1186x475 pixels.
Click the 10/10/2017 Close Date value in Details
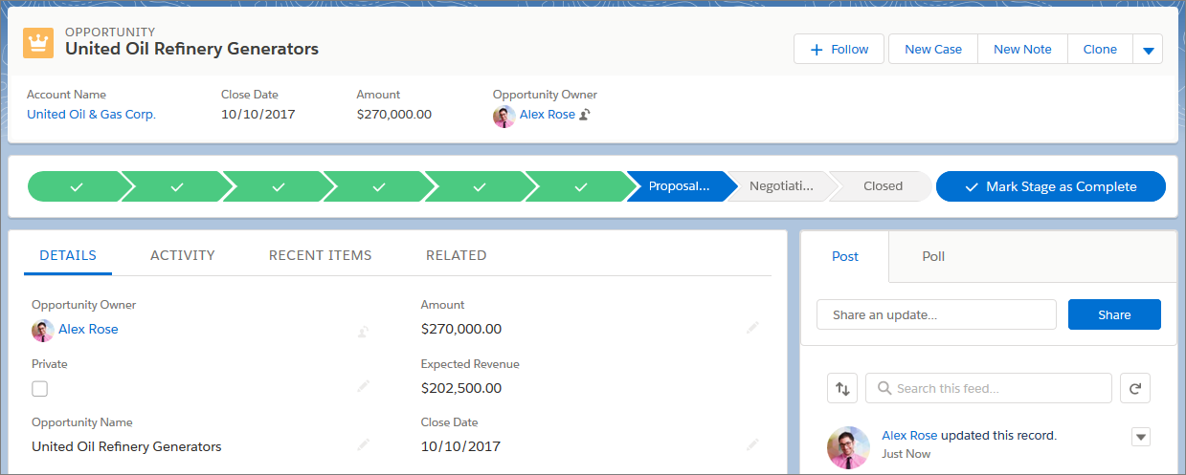point(460,446)
